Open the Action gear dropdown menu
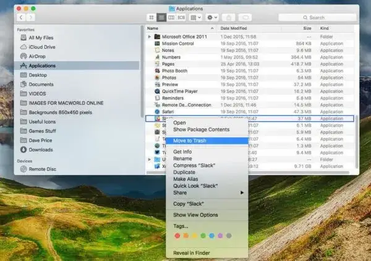 coord(213,17)
